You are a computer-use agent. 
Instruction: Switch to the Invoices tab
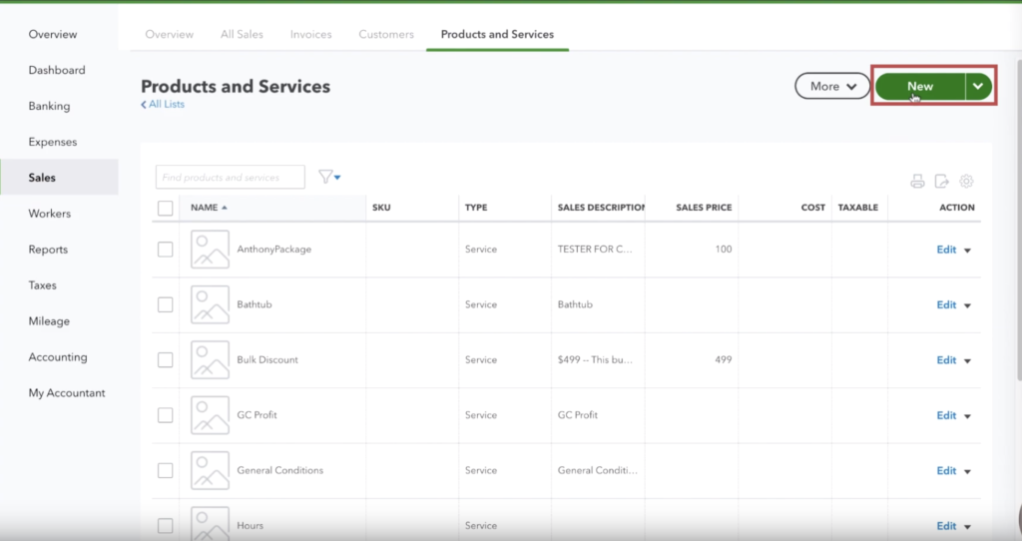[x=310, y=34]
